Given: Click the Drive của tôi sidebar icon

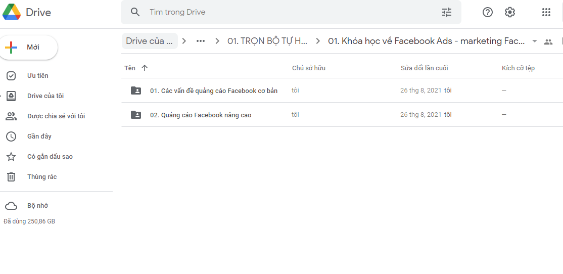Looking at the screenshot, I should pyautogui.click(x=11, y=96).
